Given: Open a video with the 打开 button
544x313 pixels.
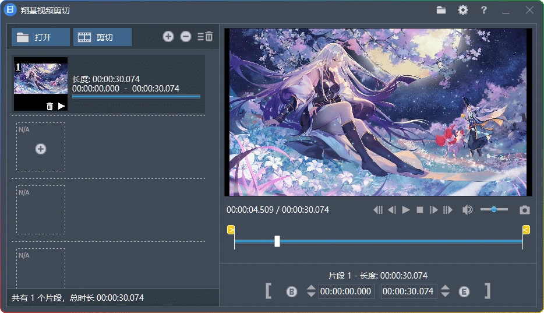Looking at the screenshot, I should (41, 37).
